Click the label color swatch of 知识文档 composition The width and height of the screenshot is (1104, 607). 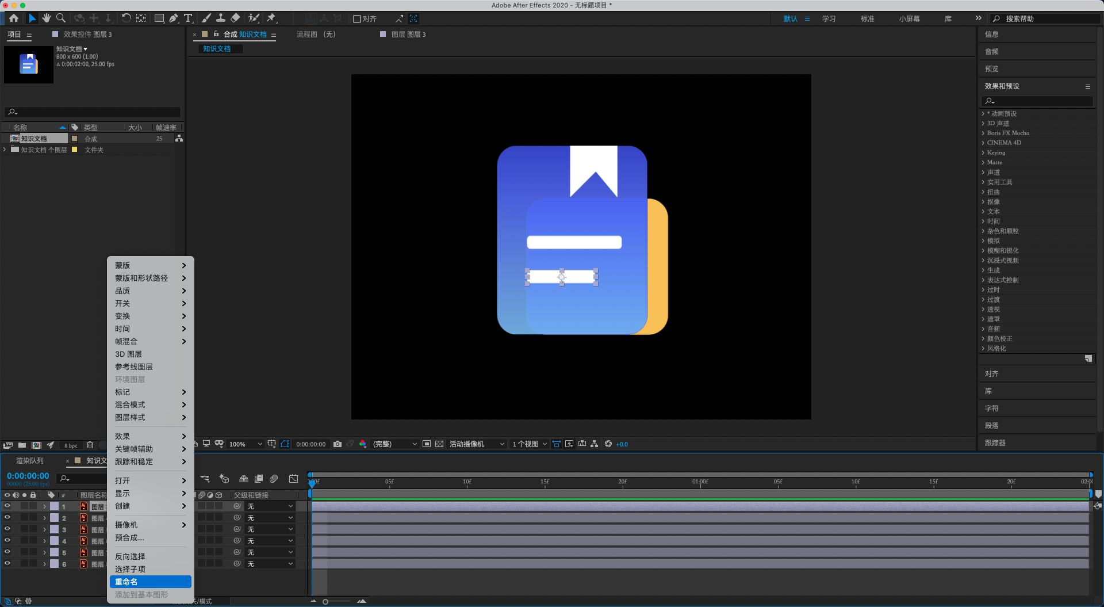click(x=74, y=139)
